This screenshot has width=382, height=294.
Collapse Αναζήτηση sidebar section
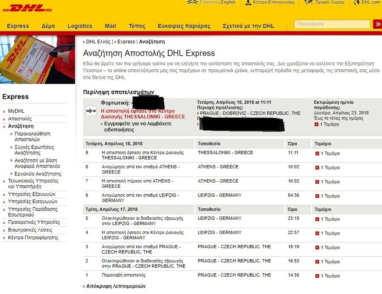coord(21,126)
